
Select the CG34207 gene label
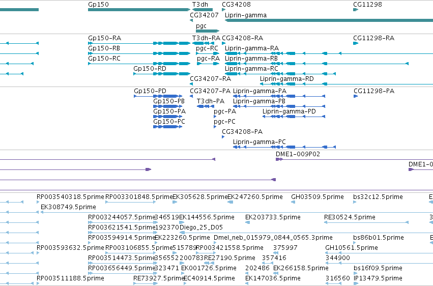pos(204,15)
